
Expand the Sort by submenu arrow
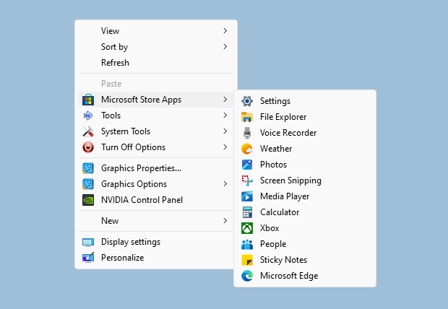225,47
